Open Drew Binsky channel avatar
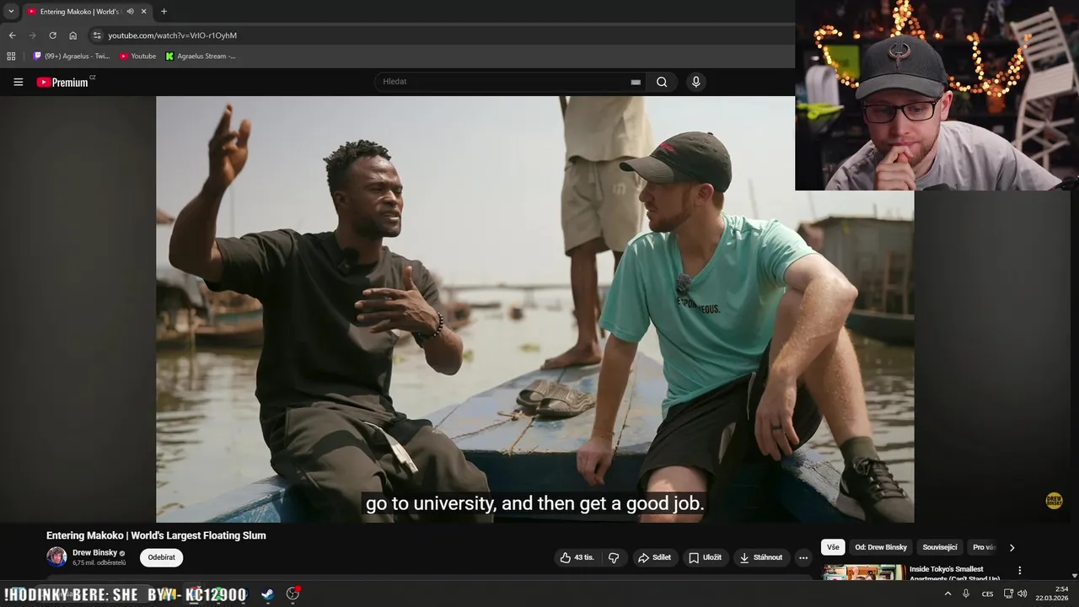Image resolution: width=1079 pixels, height=607 pixels. [x=56, y=556]
